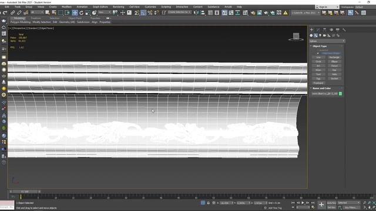
Task: Click the Bind to Space Warp icon
Action: click(26, 13)
